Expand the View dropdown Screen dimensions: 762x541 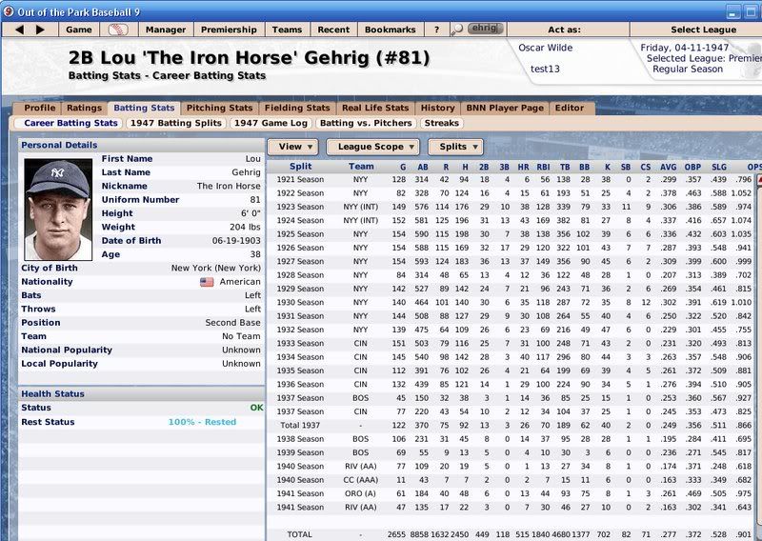pyautogui.click(x=292, y=147)
